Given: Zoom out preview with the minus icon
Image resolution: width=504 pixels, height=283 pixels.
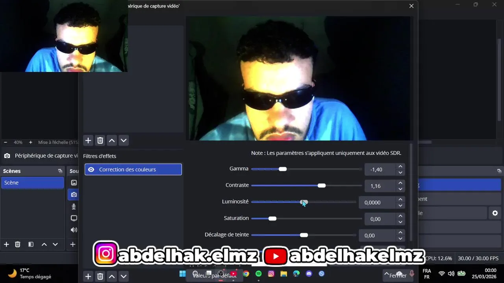Looking at the screenshot, I should (x=6, y=142).
